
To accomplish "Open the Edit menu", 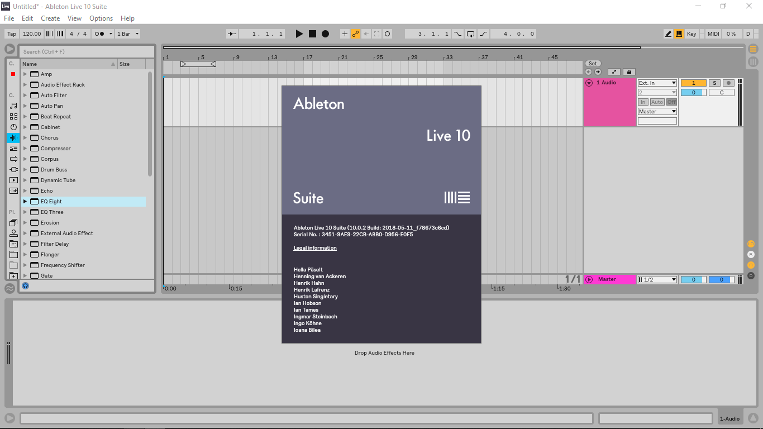I will (27, 18).
